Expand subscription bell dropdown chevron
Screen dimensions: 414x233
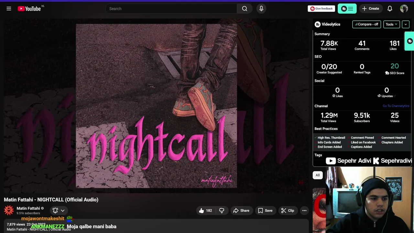(63, 210)
